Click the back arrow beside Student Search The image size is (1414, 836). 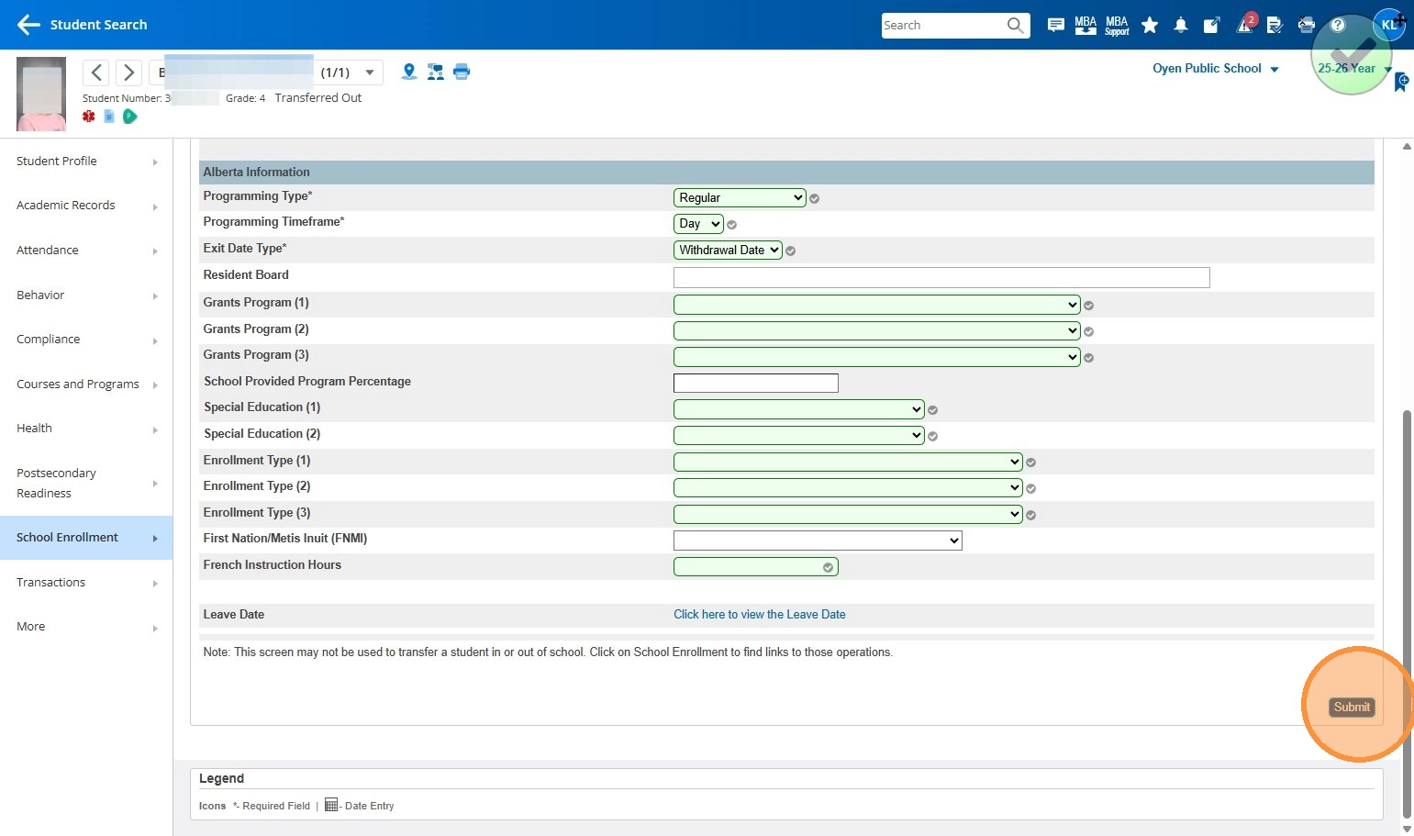[28, 25]
